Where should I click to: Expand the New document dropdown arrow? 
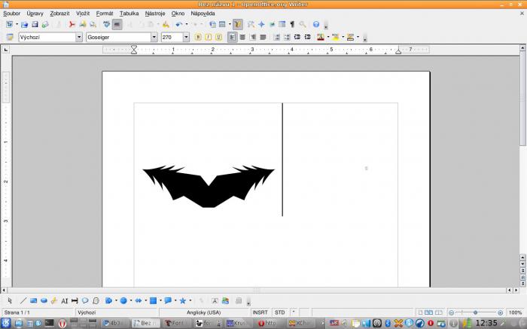click(17, 25)
